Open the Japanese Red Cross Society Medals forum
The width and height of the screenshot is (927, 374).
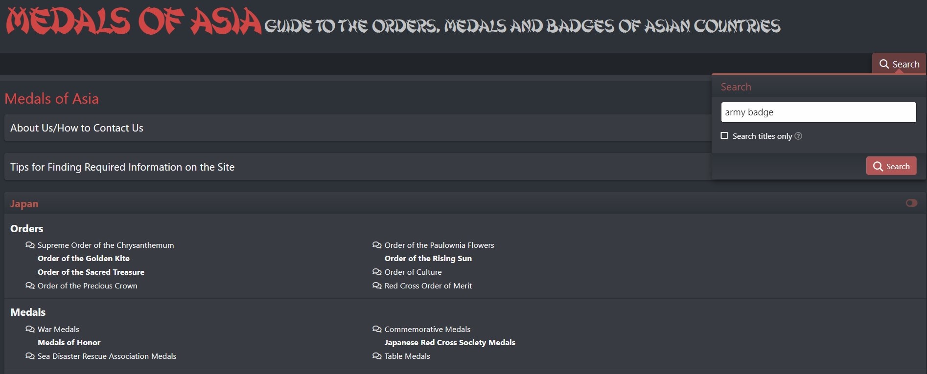click(450, 342)
